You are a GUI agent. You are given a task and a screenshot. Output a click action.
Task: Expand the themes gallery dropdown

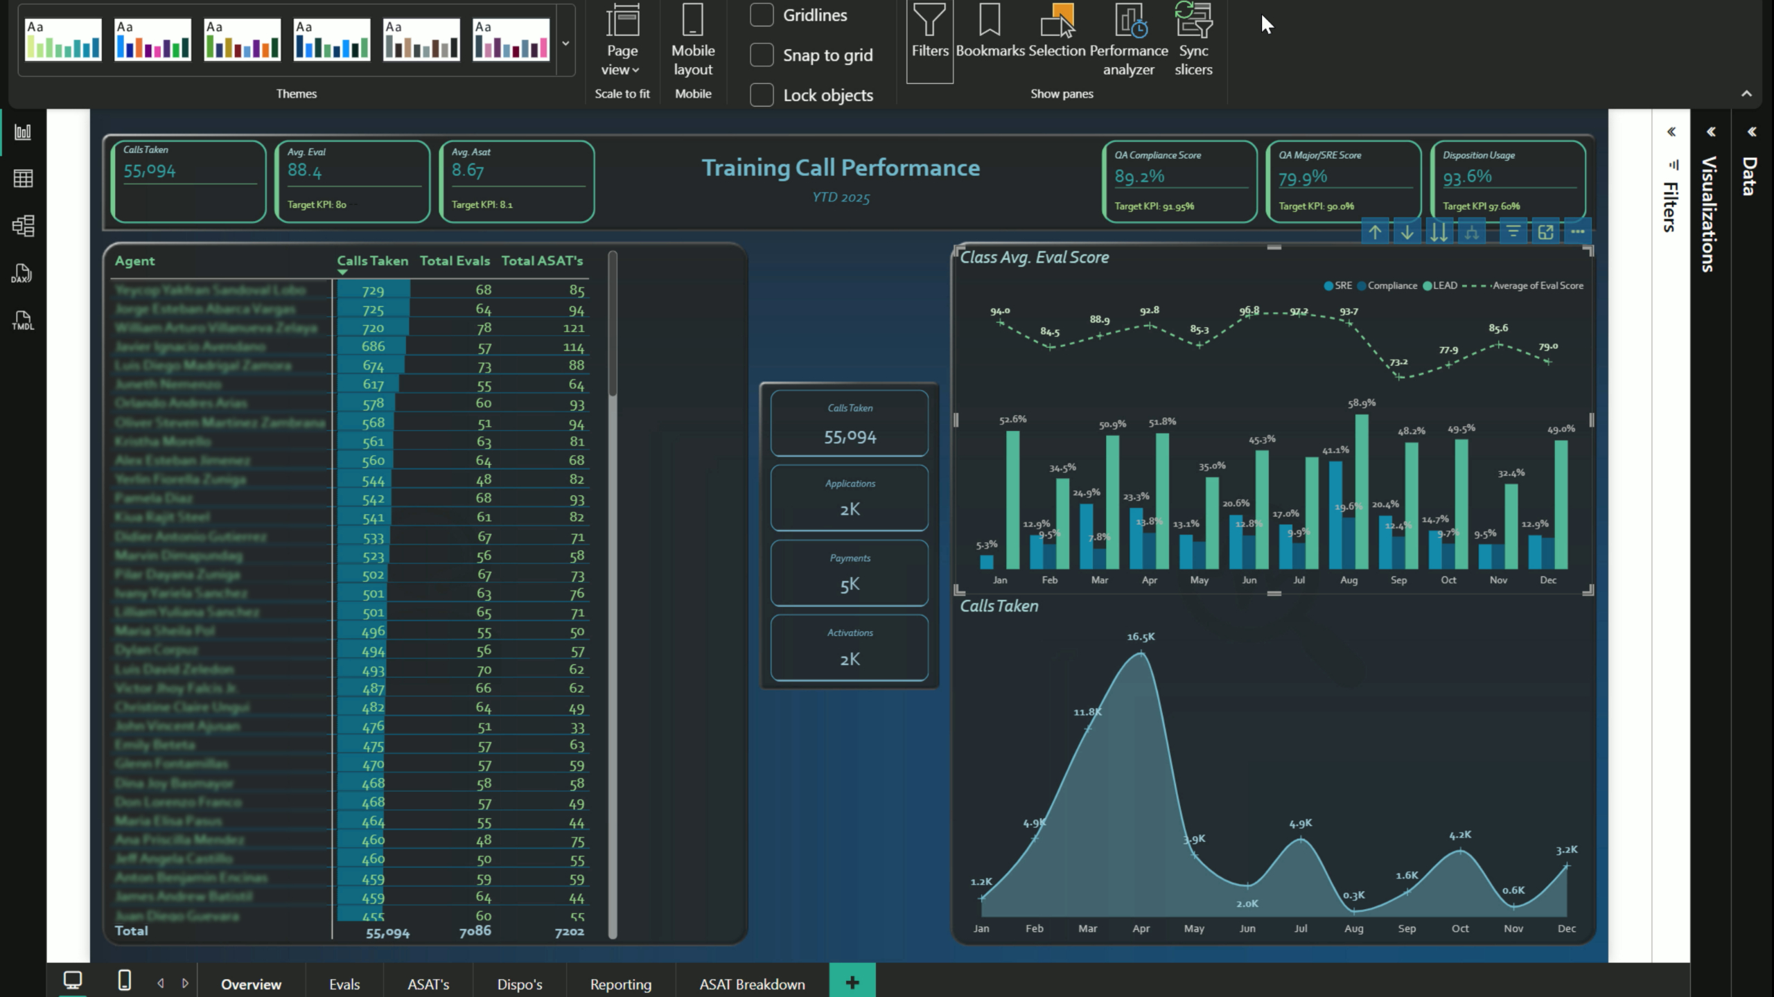(x=565, y=43)
